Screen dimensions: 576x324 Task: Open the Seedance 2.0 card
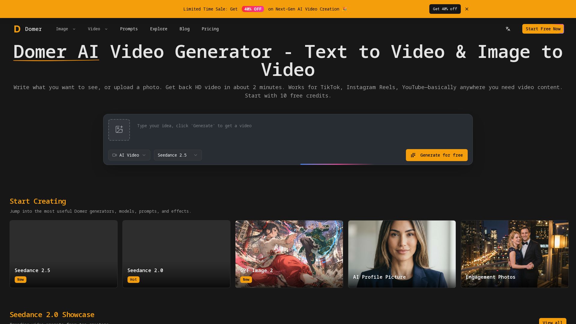[x=176, y=254]
